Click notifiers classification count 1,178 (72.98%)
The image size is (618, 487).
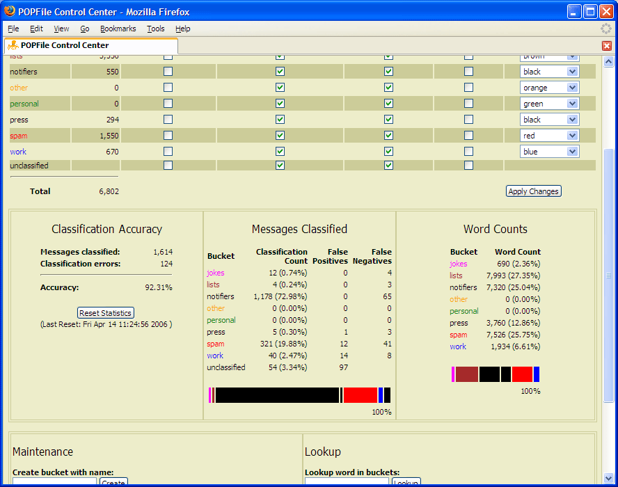point(280,296)
